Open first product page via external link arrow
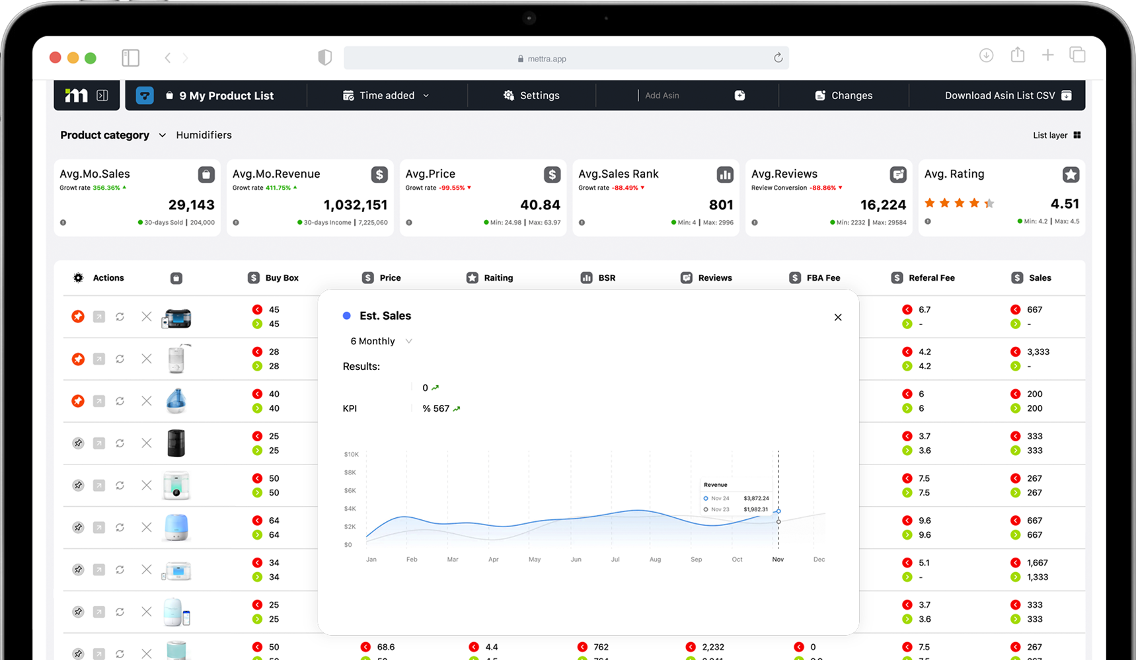The width and height of the screenshot is (1136, 660). (99, 316)
